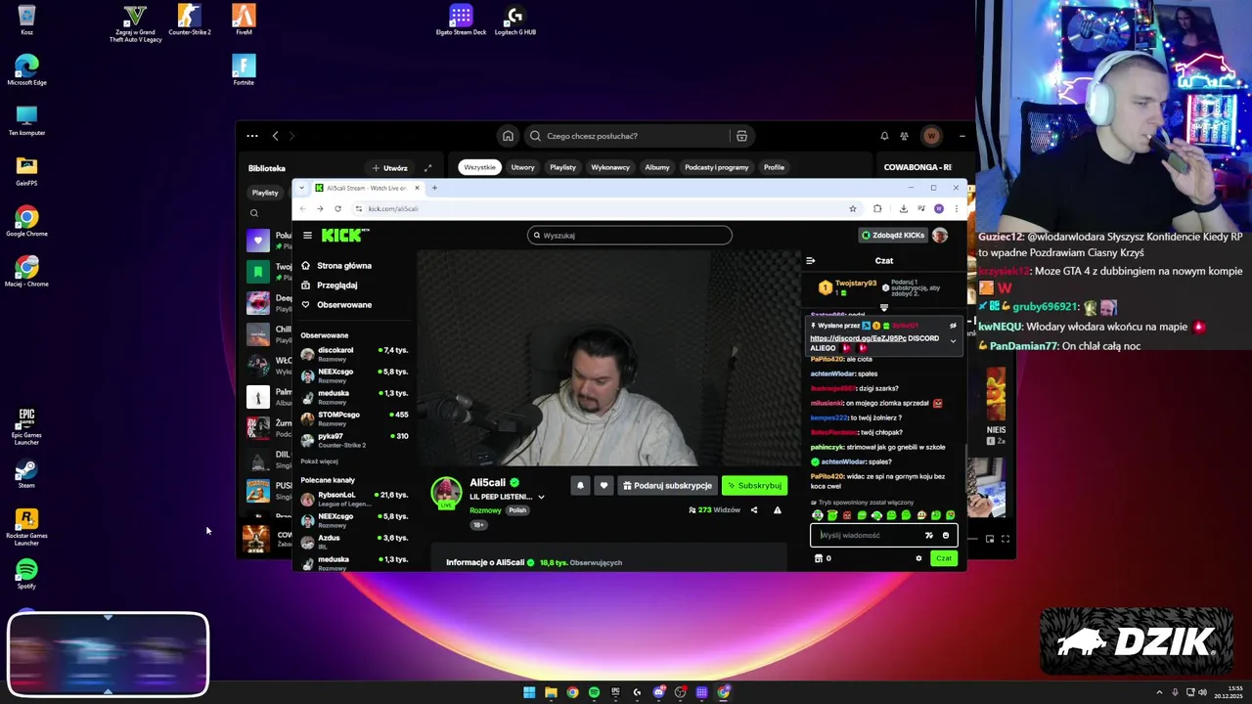This screenshot has height=704, width=1252.
Task: Open emoji picker in chat input
Action: pos(946,535)
